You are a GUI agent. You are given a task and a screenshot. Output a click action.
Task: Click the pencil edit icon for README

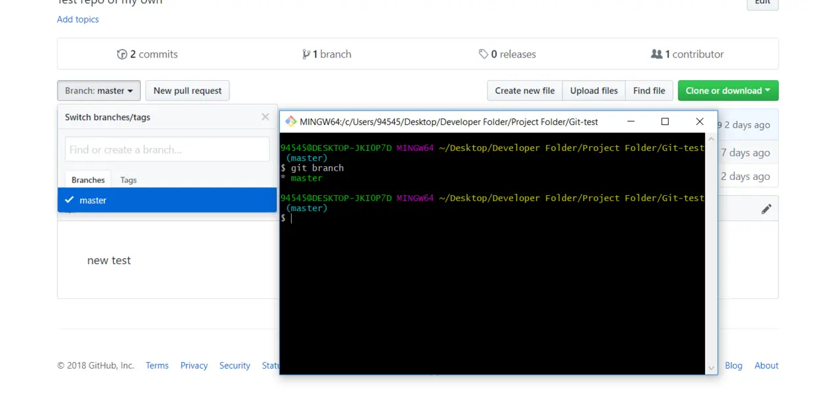click(x=766, y=209)
